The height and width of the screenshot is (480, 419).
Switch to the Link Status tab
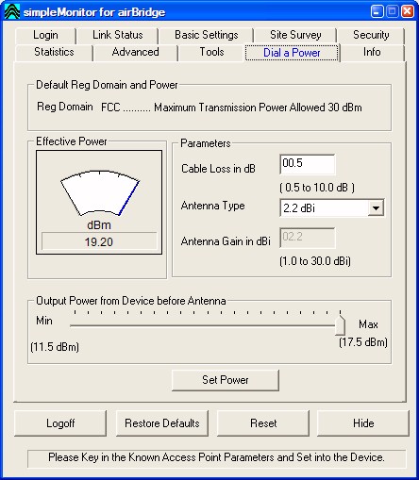point(118,35)
